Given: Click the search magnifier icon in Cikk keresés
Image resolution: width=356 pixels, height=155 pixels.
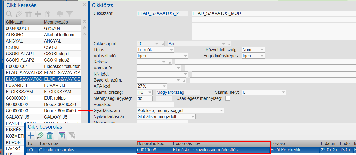Looking at the screenshot, I should [x=9, y=14].
